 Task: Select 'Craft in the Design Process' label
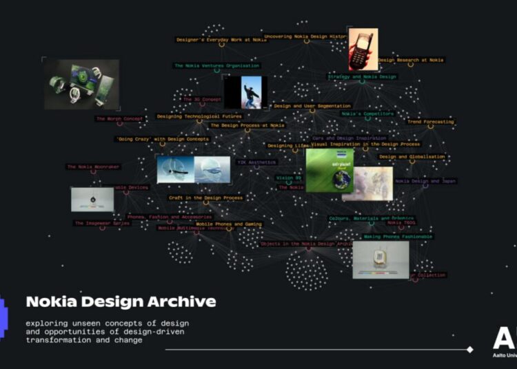coord(205,198)
